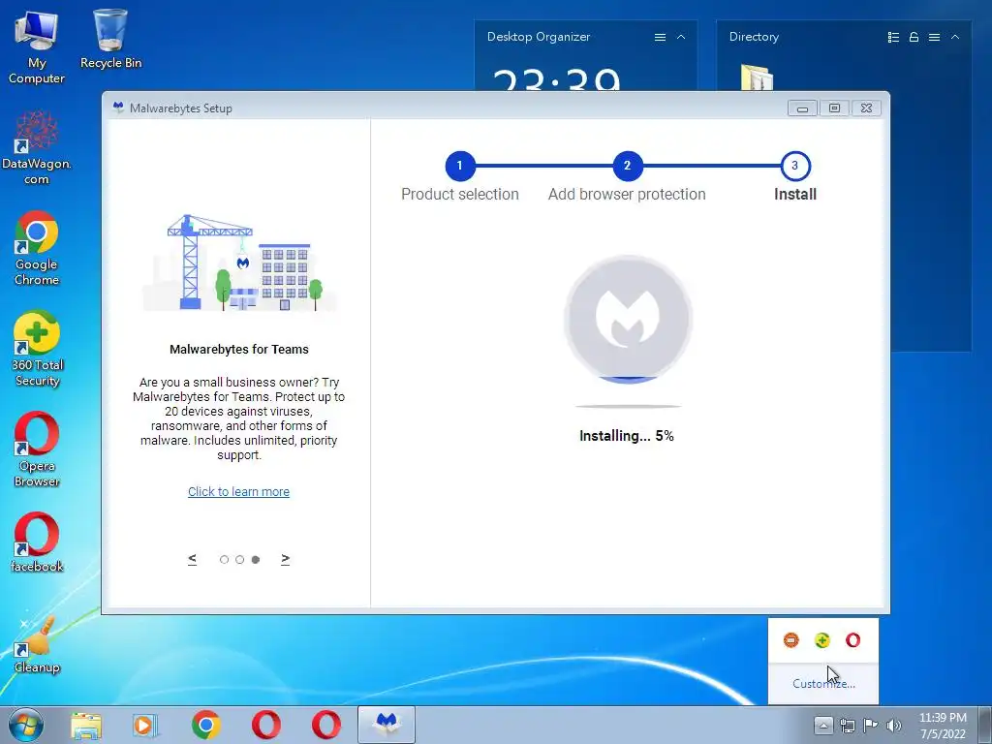Open Action Center flag tray icon
Image resolution: width=992 pixels, height=744 pixels.
[871, 726]
